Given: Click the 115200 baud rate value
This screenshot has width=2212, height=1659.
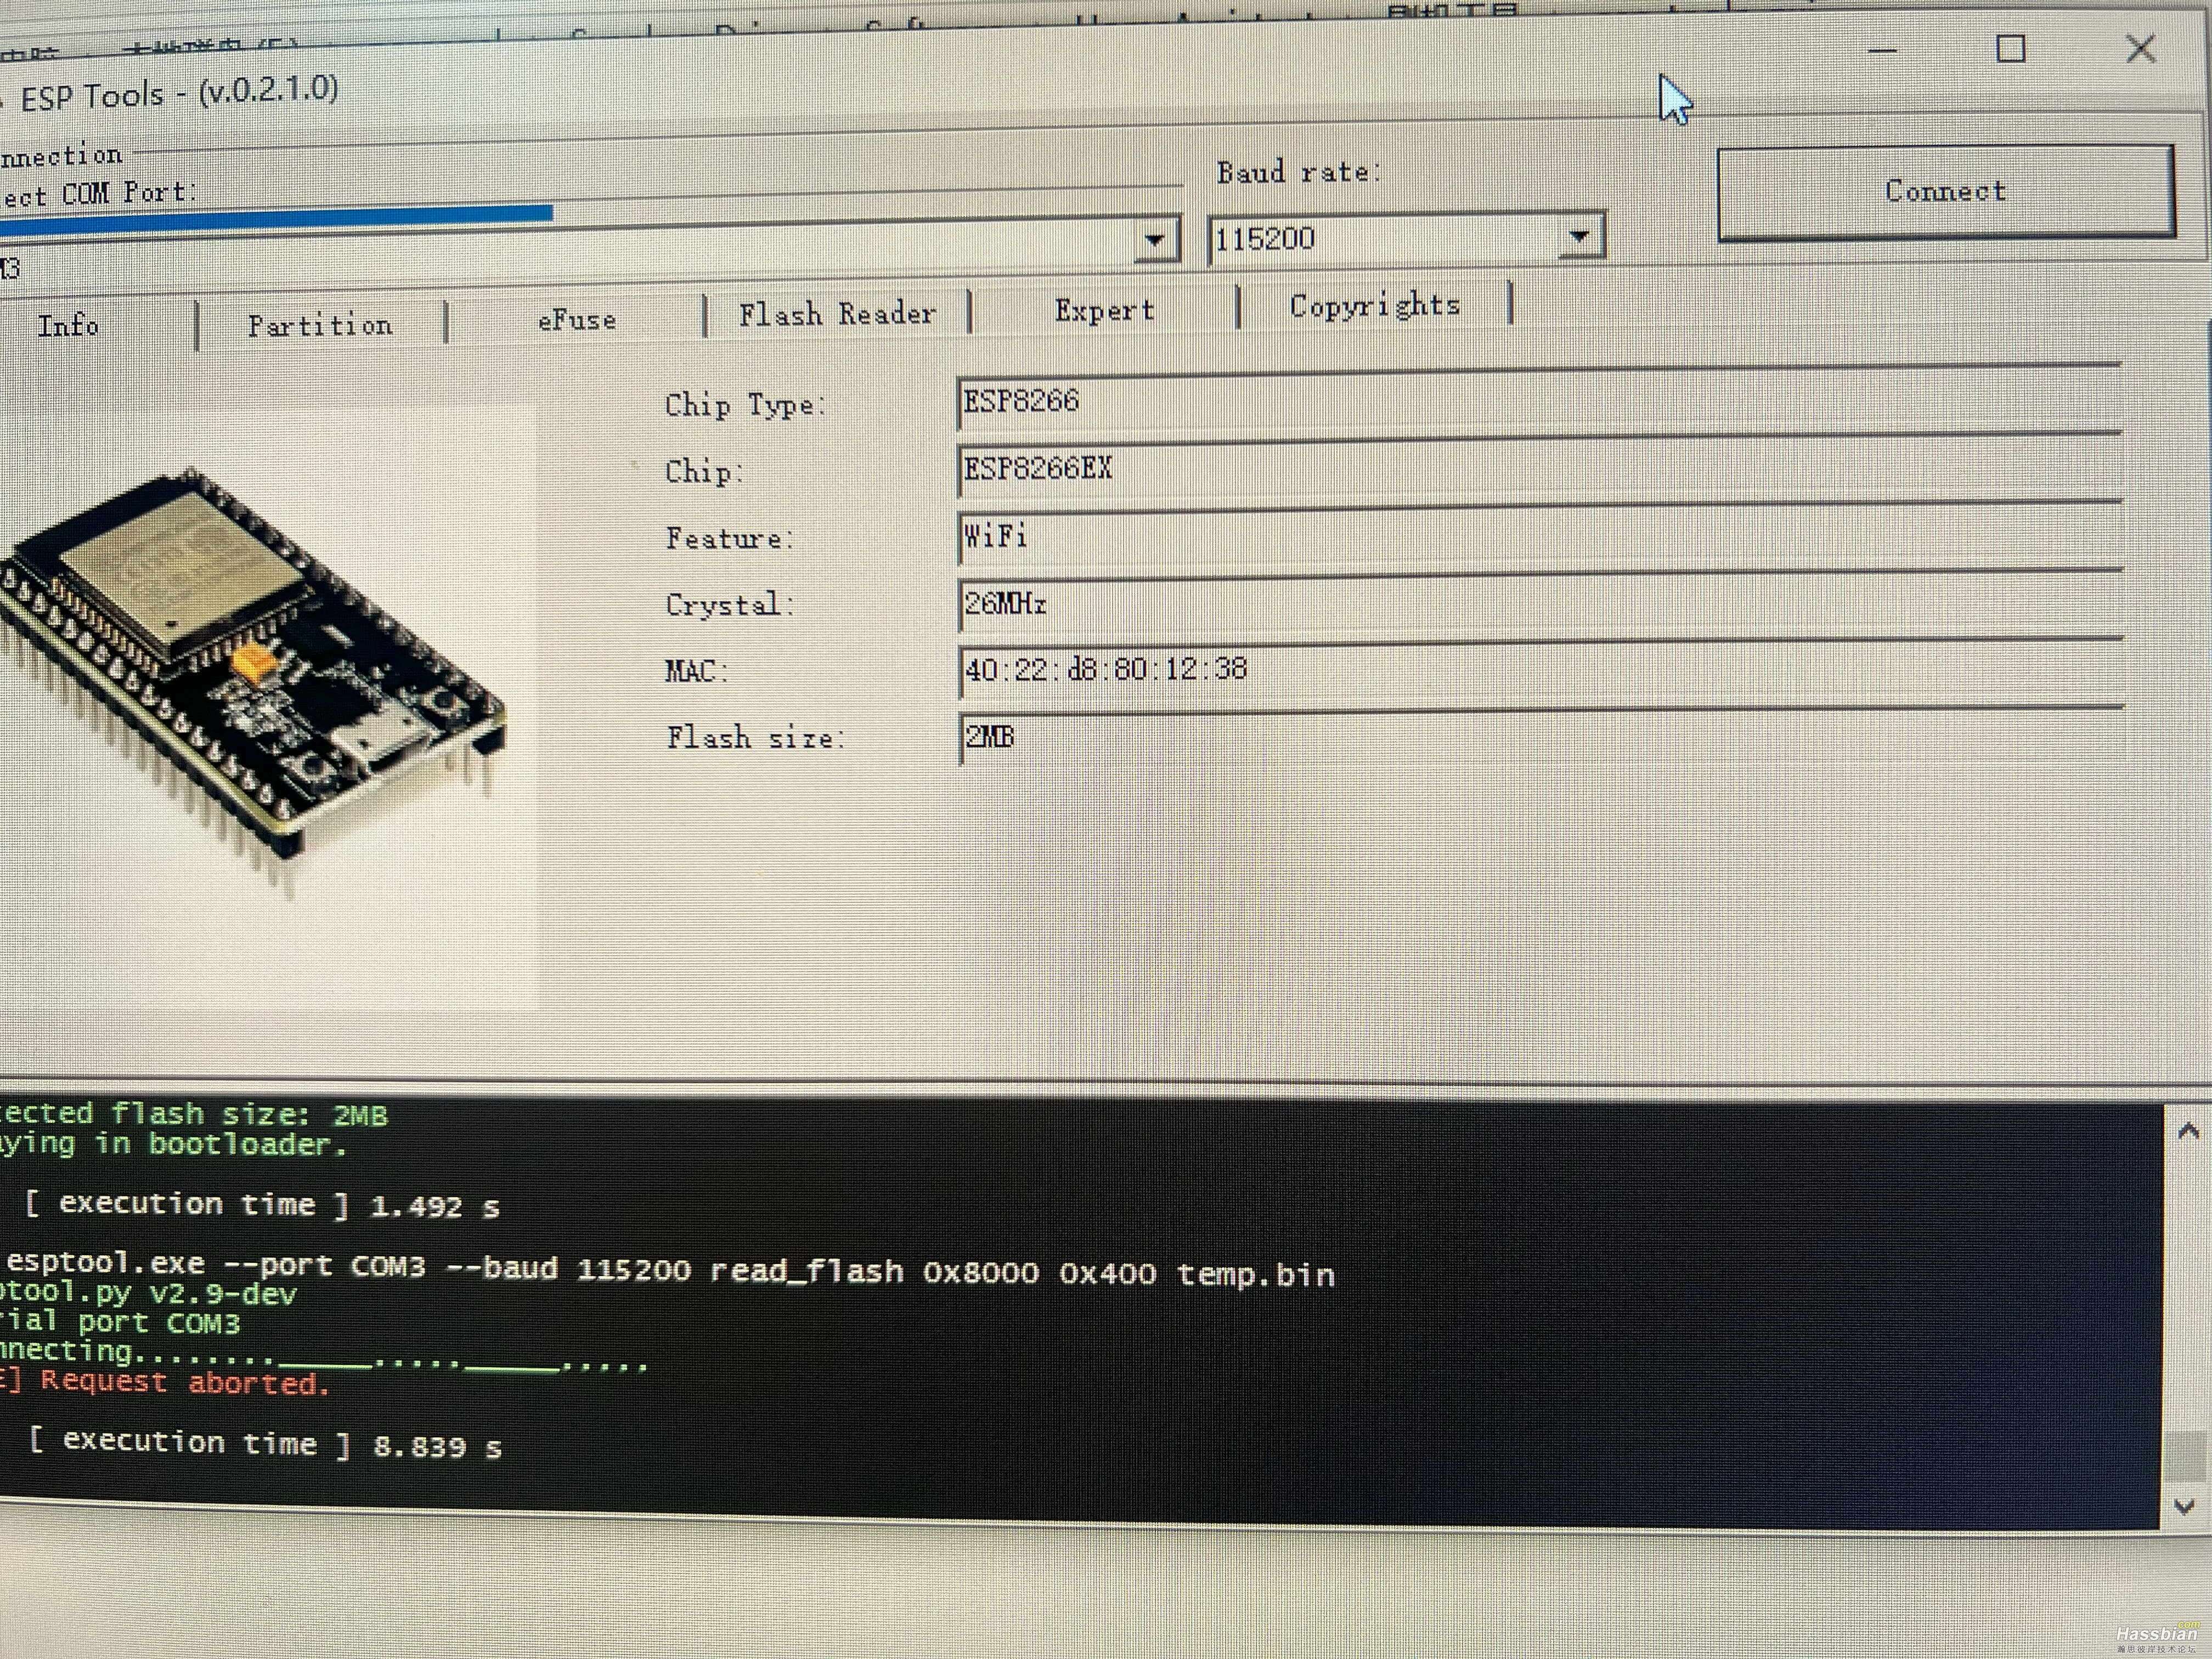Looking at the screenshot, I should coord(1264,239).
